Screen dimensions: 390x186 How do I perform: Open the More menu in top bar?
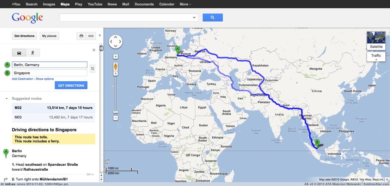click(x=185, y=4)
